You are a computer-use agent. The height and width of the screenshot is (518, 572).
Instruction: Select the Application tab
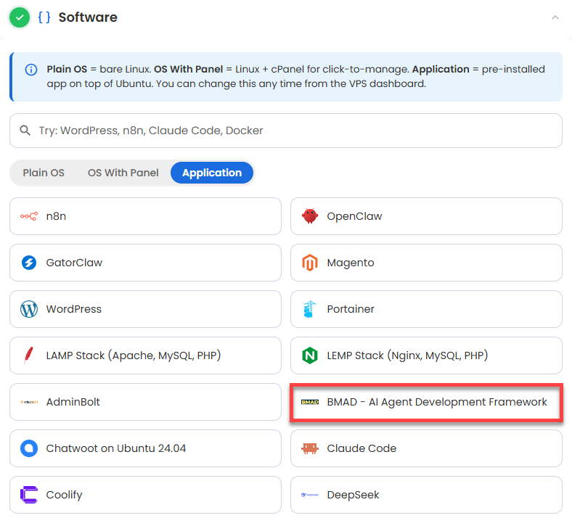click(x=212, y=173)
